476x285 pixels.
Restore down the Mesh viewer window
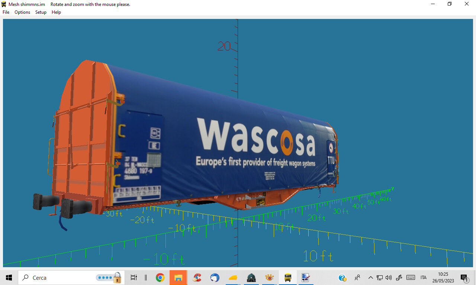click(x=450, y=4)
